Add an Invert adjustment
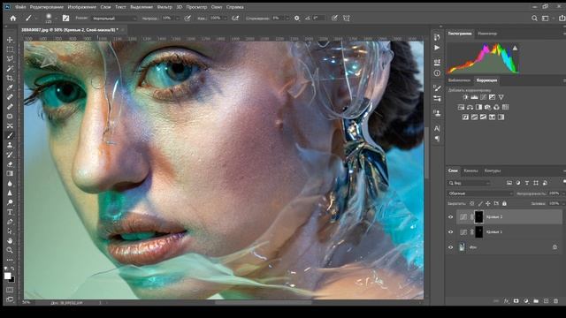This screenshot has width=566, height=318. click(466, 117)
